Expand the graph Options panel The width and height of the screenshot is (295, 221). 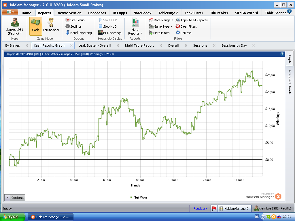click(x=15, y=198)
